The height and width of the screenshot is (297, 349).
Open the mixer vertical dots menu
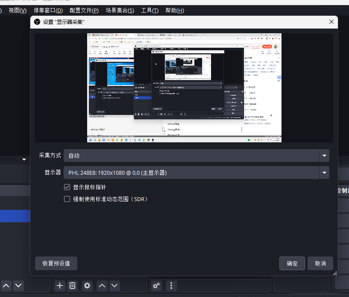pyautogui.click(x=171, y=285)
